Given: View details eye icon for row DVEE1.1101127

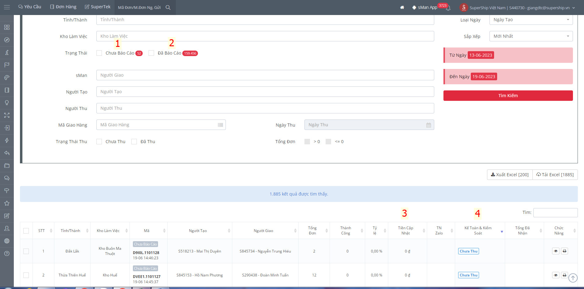Looking at the screenshot, I should pos(556,275).
